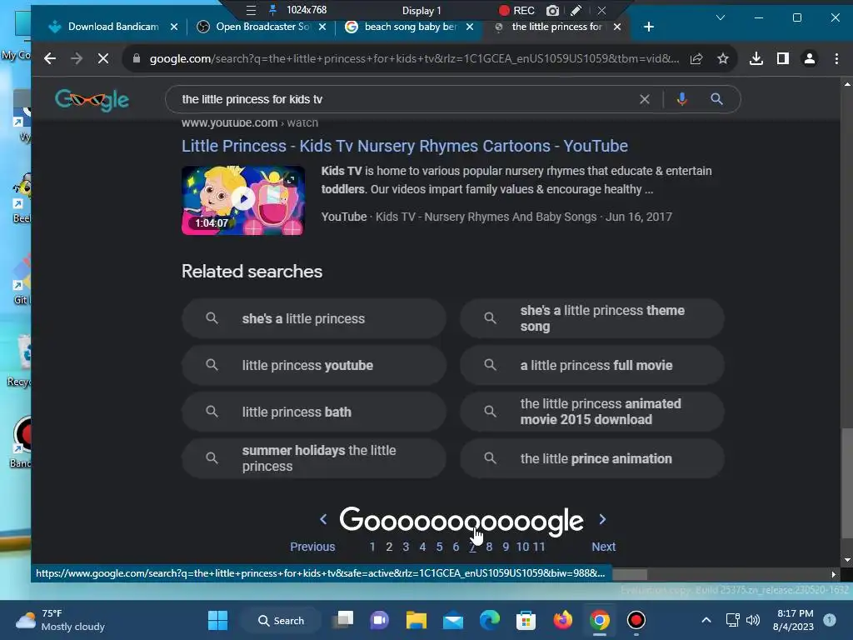The width and height of the screenshot is (853, 640).
Task: Go to Google home via logo
Action: [x=92, y=100]
